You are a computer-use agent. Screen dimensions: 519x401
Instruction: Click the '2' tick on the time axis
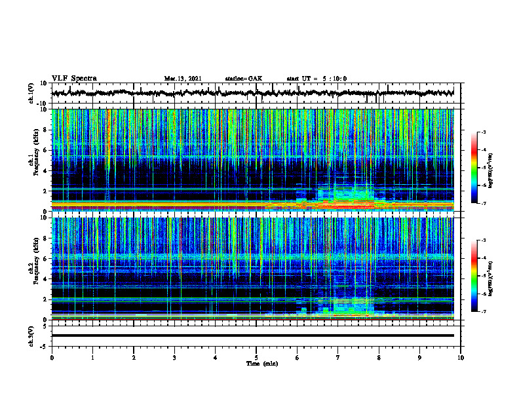(134, 358)
